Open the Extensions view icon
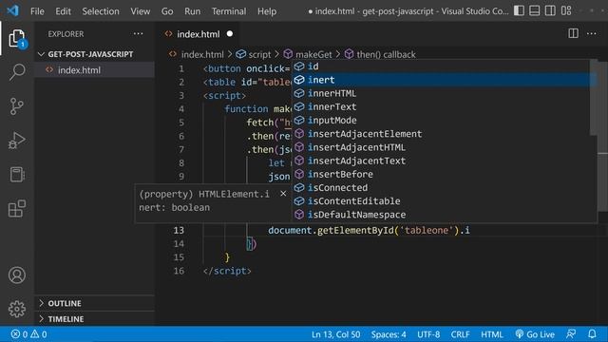 click(x=17, y=209)
